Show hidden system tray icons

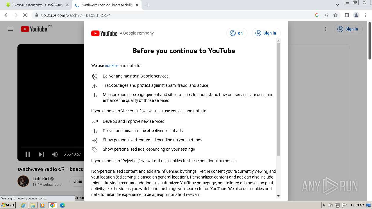324,205
